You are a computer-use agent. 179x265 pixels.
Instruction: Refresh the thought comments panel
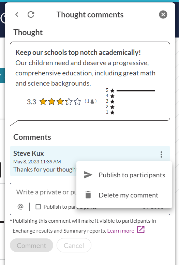point(31,15)
